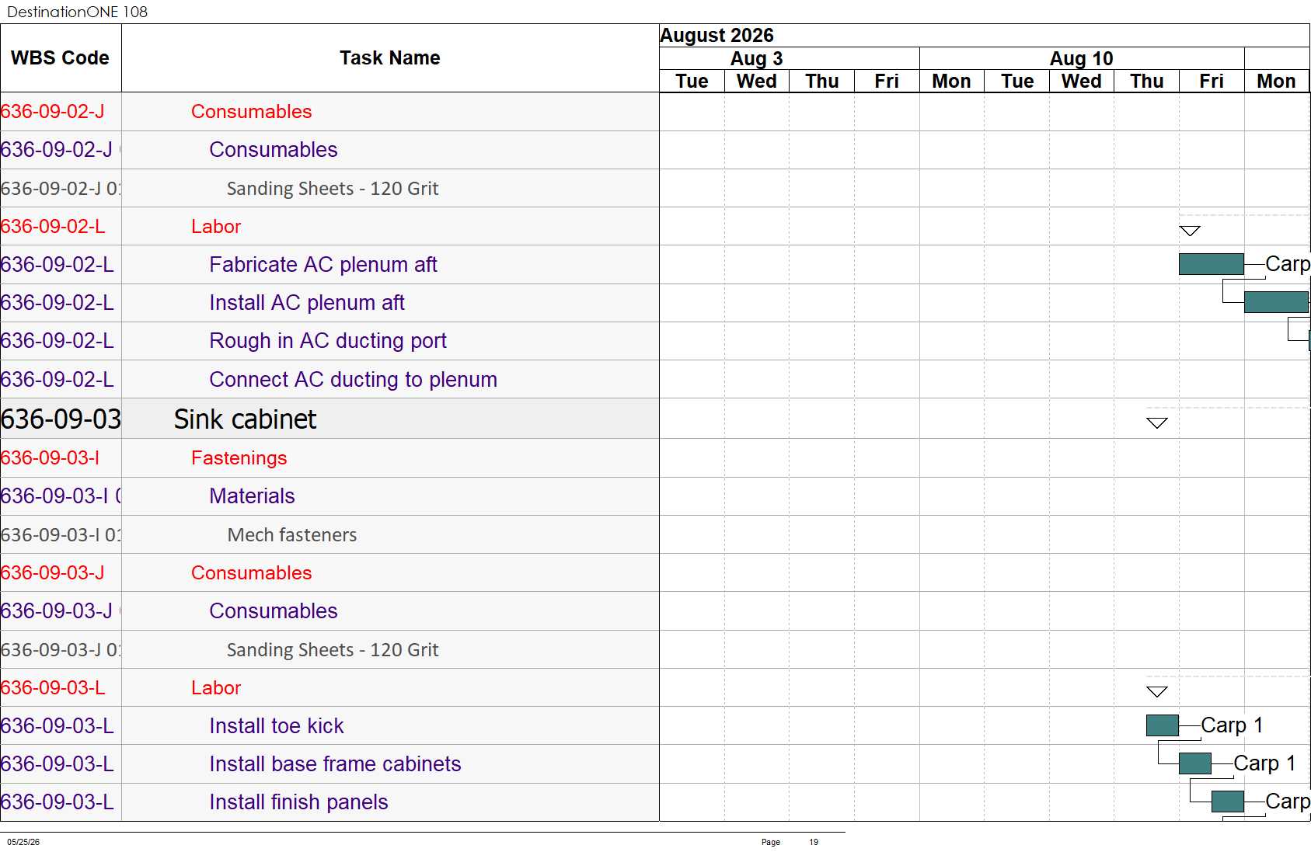Select the Install AC plenum aft task name
Screen dimensions: 1311x852
click(x=307, y=303)
